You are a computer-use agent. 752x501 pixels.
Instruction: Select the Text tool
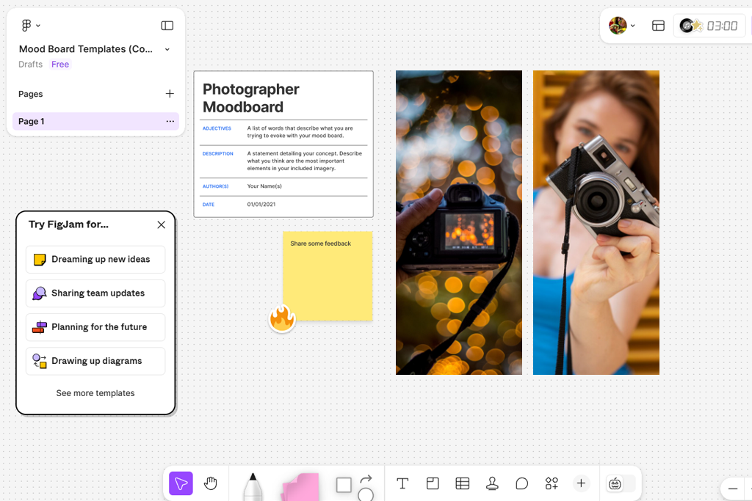(402, 483)
